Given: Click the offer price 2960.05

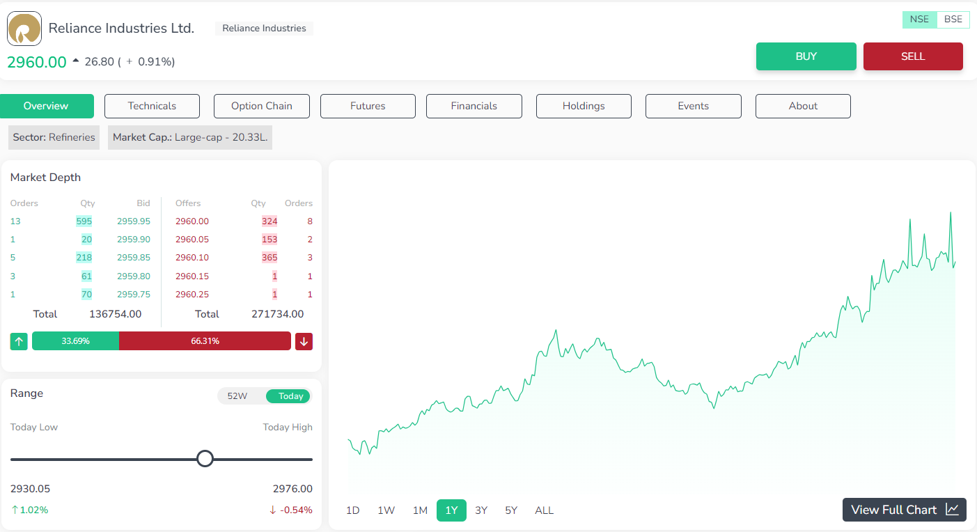Looking at the screenshot, I should click(x=192, y=240).
